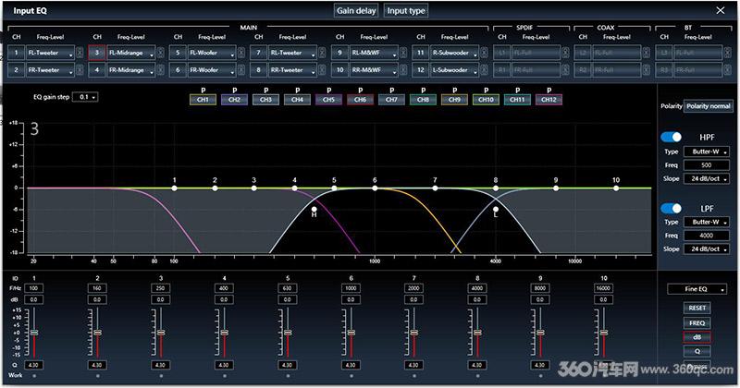
Task: Toggle the Work dot for band 3
Action: 161,376
